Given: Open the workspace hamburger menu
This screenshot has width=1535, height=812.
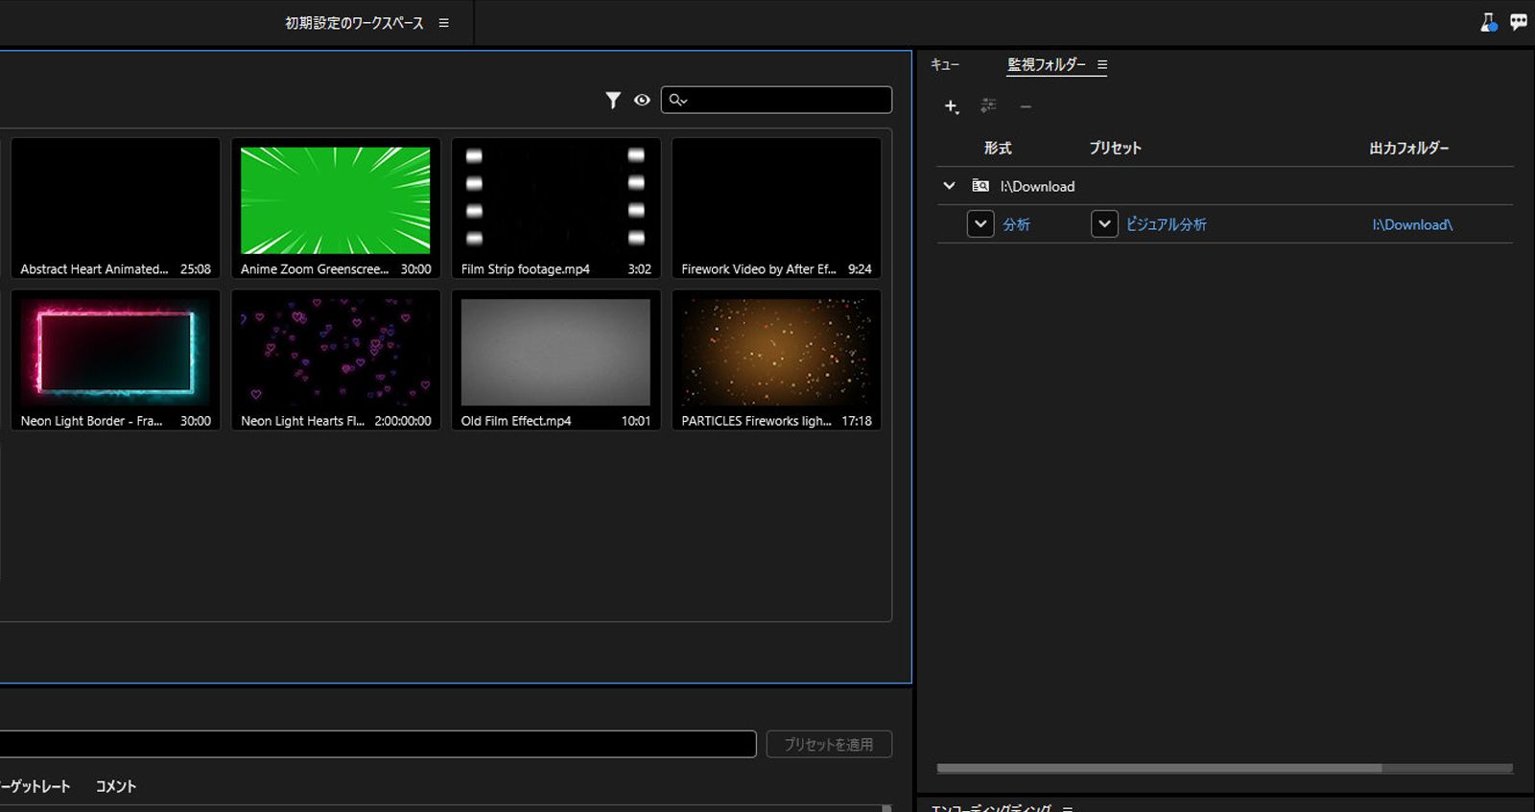Looking at the screenshot, I should click(443, 23).
